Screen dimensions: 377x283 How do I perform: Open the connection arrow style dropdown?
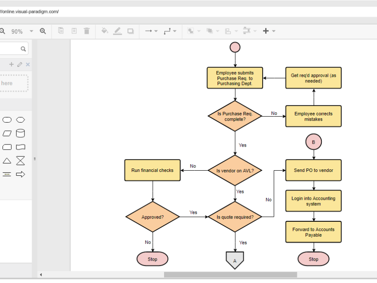(155, 31)
